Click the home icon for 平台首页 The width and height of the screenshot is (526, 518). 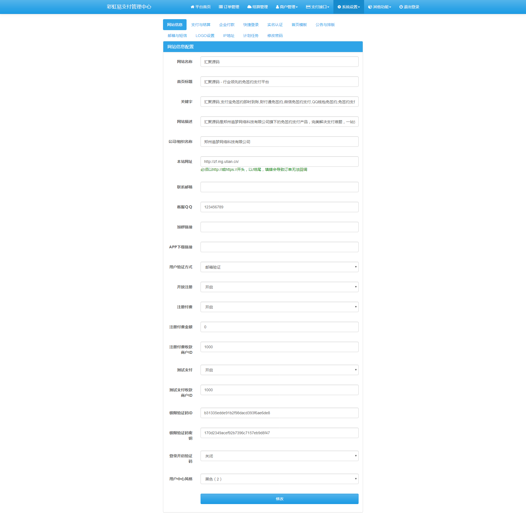pos(192,7)
